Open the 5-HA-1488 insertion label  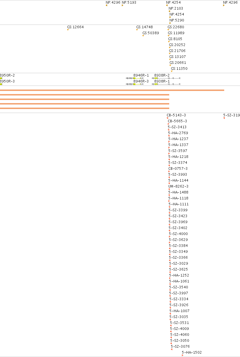coord(178,192)
